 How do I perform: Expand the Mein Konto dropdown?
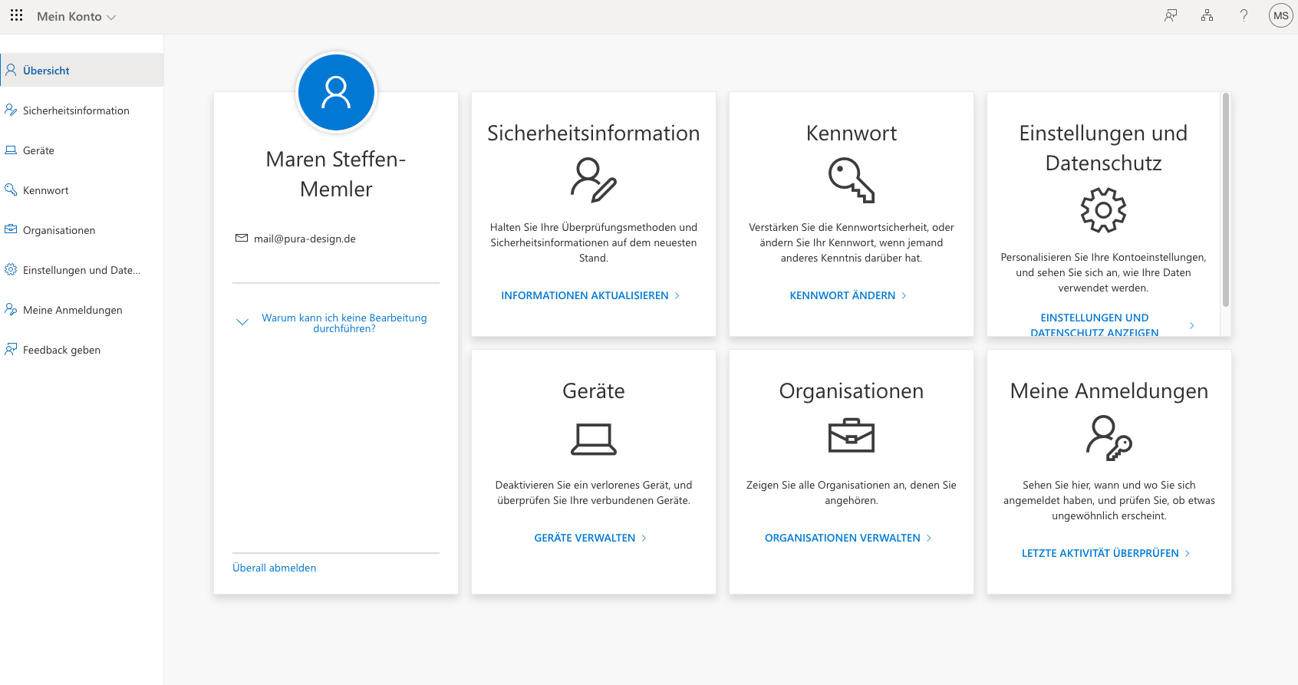pos(76,16)
